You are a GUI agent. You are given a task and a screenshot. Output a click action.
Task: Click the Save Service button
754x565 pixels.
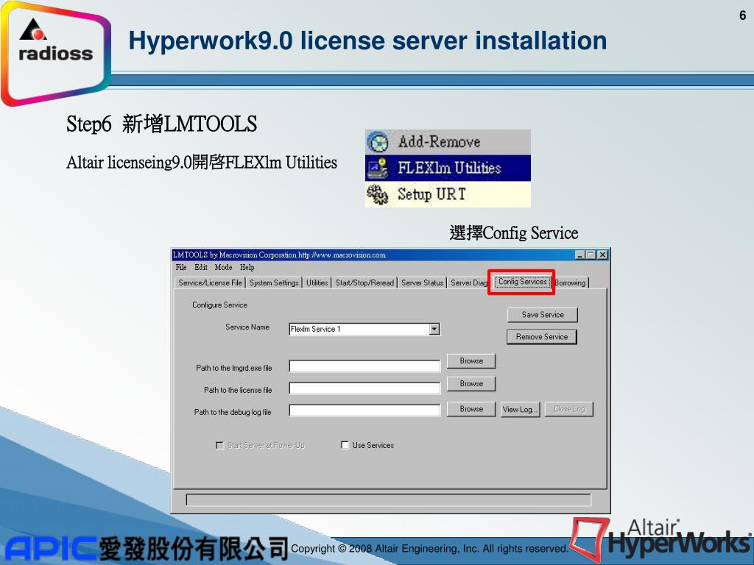543,315
